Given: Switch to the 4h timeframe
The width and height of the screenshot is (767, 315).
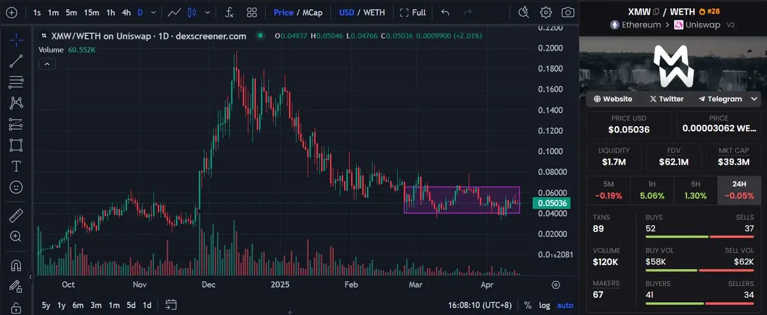Looking at the screenshot, I should 126,13.
